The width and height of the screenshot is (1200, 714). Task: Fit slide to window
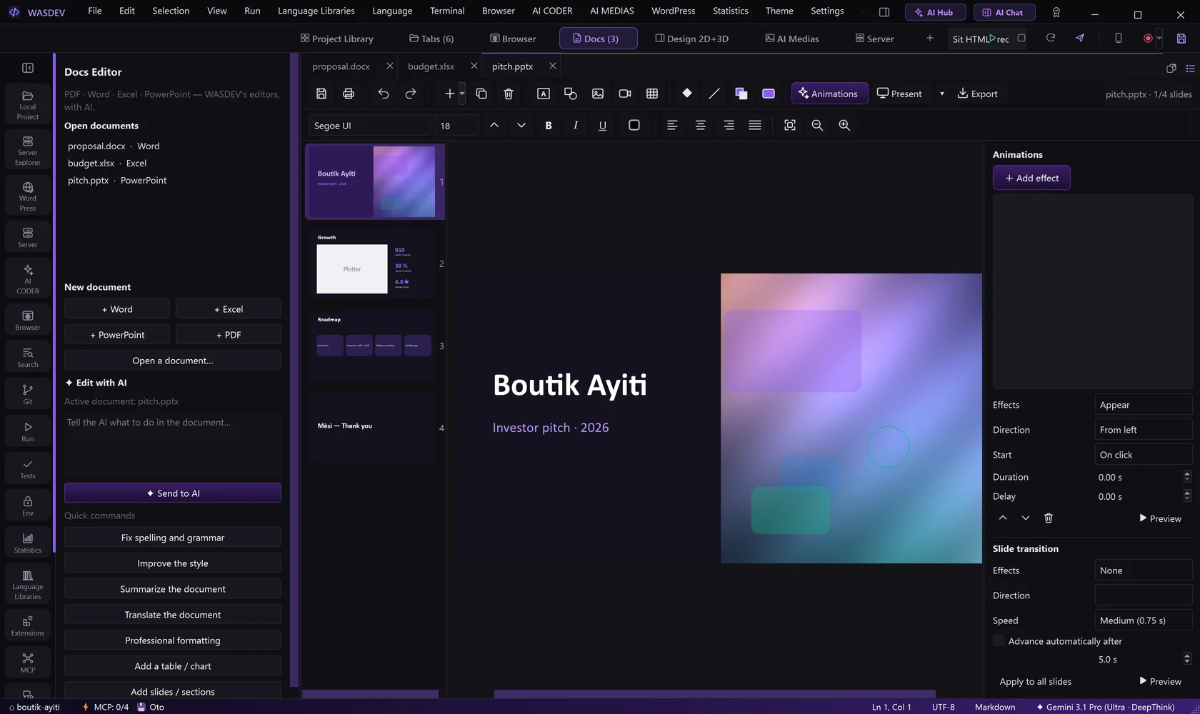point(790,125)
